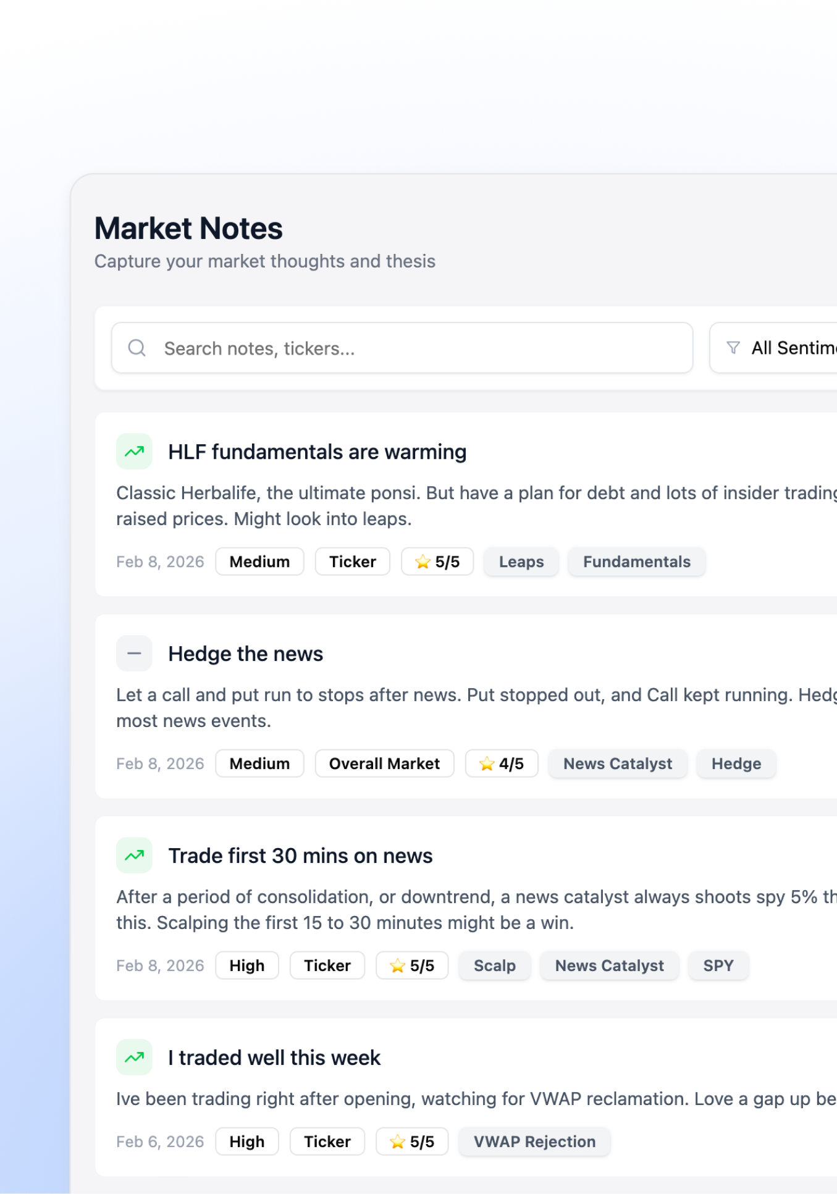Click the bullish sentiment icon on HLF note
The width and height of the screenshot is (837, 1194).
pos(134,452)
